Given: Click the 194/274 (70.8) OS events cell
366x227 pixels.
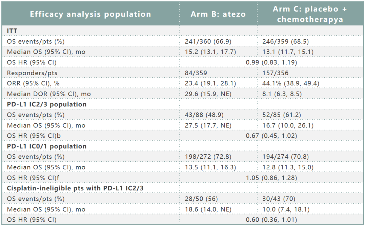Looking at the screenshot, I should pyautogui.click(x=285, y=157).
